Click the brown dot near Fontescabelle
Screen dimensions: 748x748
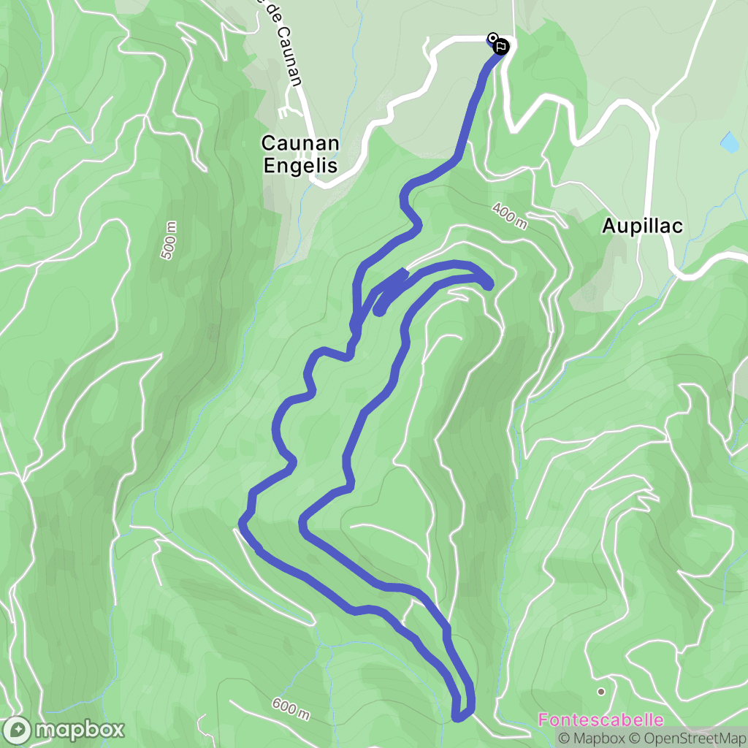[601, 692]
